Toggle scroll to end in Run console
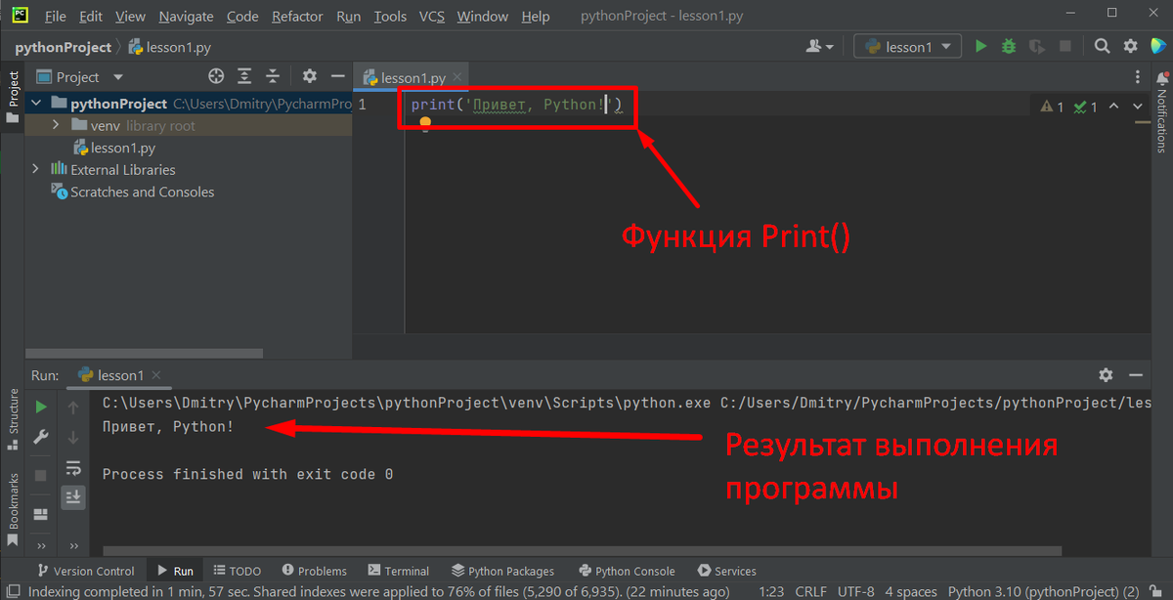Viewport: 1173px width, 600px height. (73, 497)
